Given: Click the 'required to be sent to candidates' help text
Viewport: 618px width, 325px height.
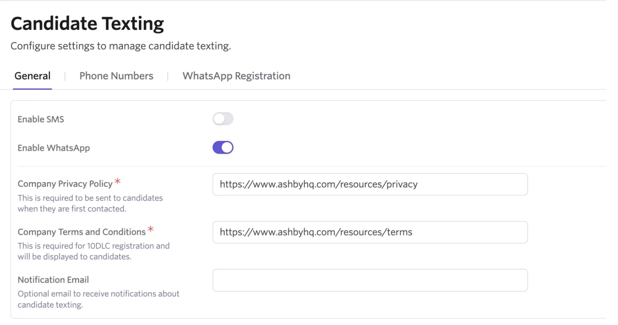Looking at the screenshot, I should (x=90, y=203).
